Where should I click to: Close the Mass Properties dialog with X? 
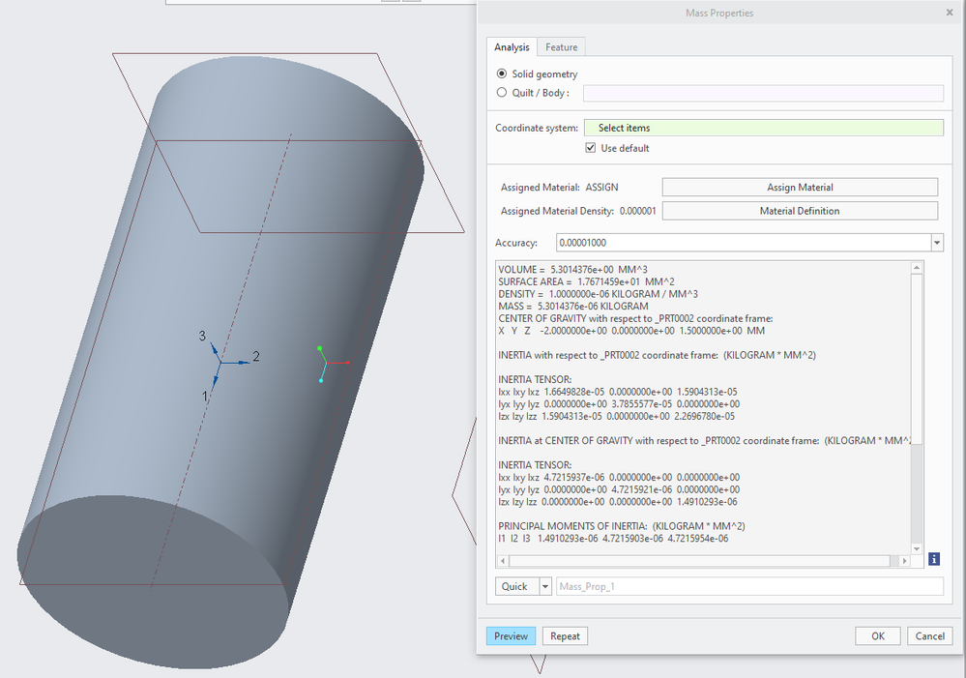949,13
